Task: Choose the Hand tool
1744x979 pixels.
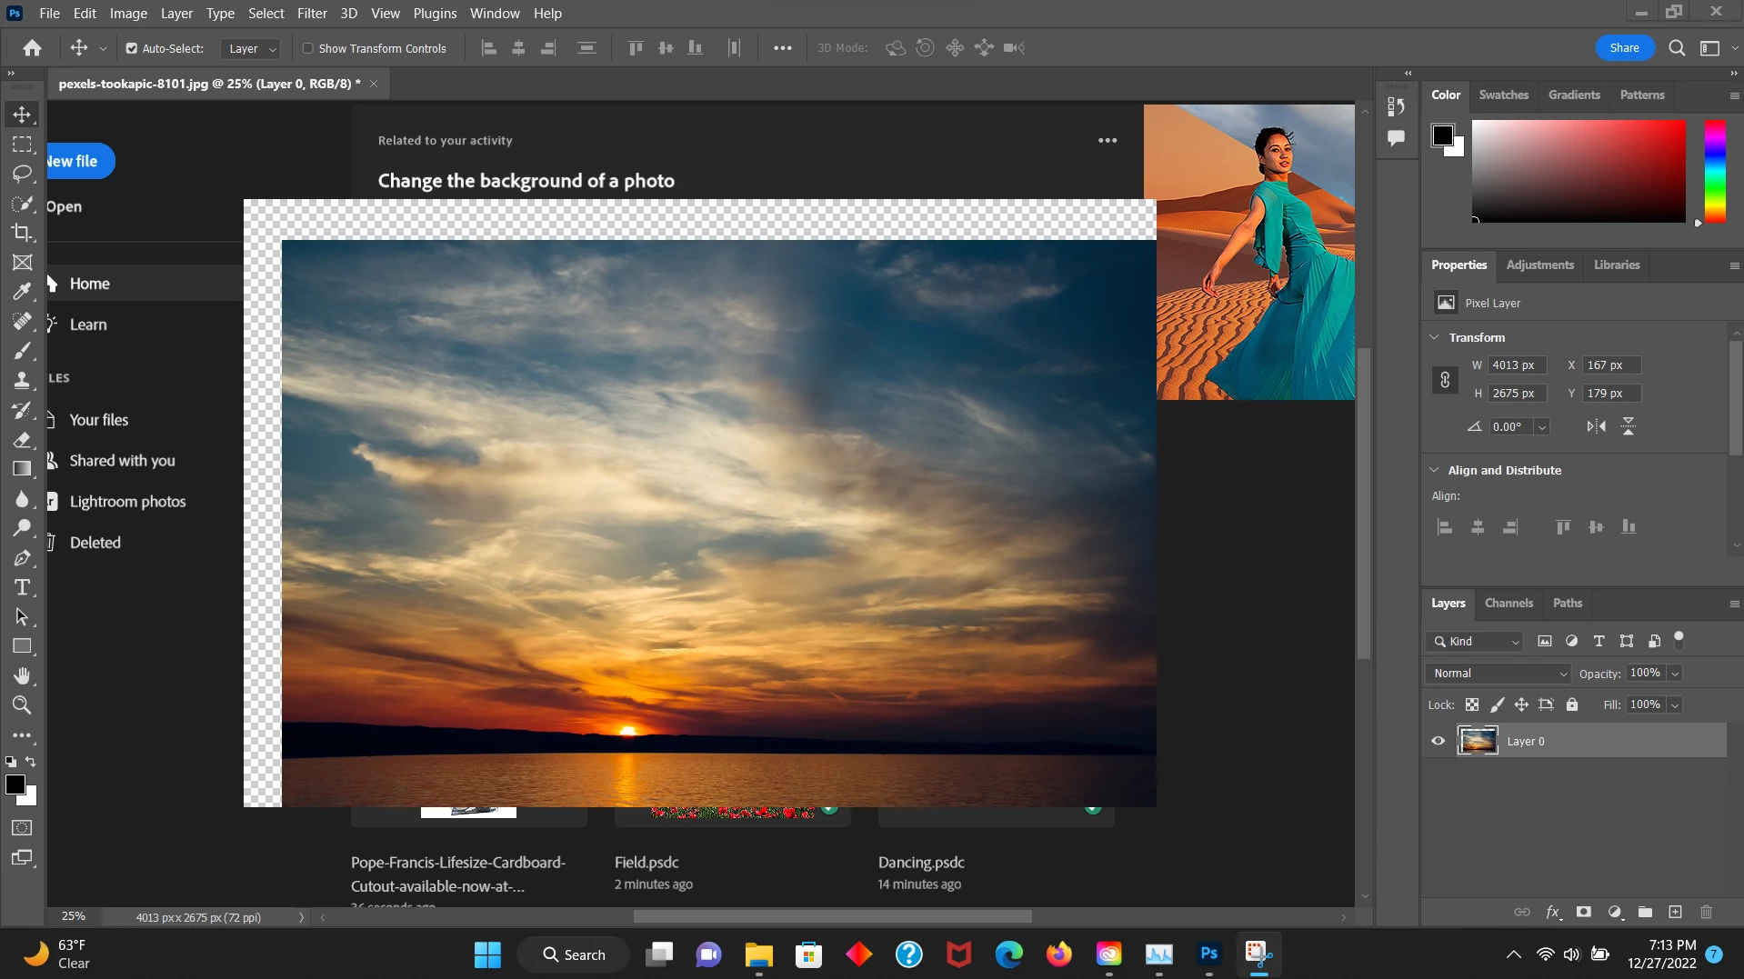Action: (x=22, y=675)
